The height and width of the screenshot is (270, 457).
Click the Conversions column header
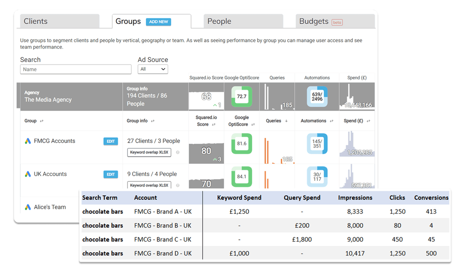click(431, 198)
